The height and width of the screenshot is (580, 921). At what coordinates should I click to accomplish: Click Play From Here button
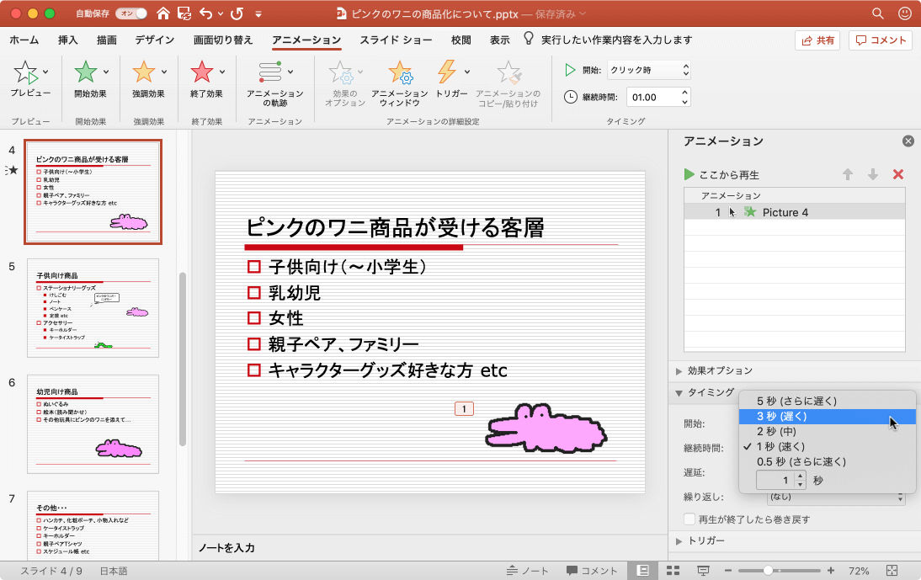722,174
